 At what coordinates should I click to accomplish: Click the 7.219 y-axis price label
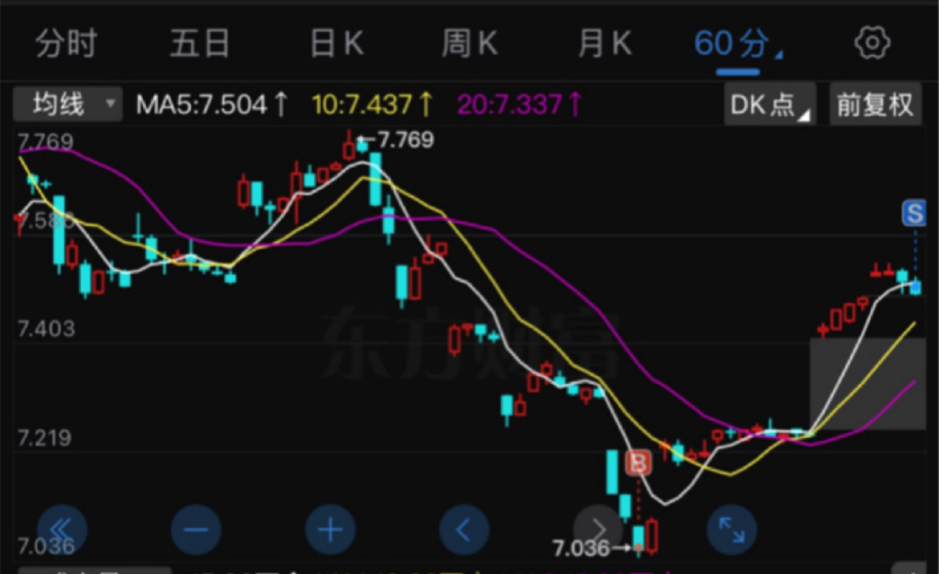[x=44, y=438]
